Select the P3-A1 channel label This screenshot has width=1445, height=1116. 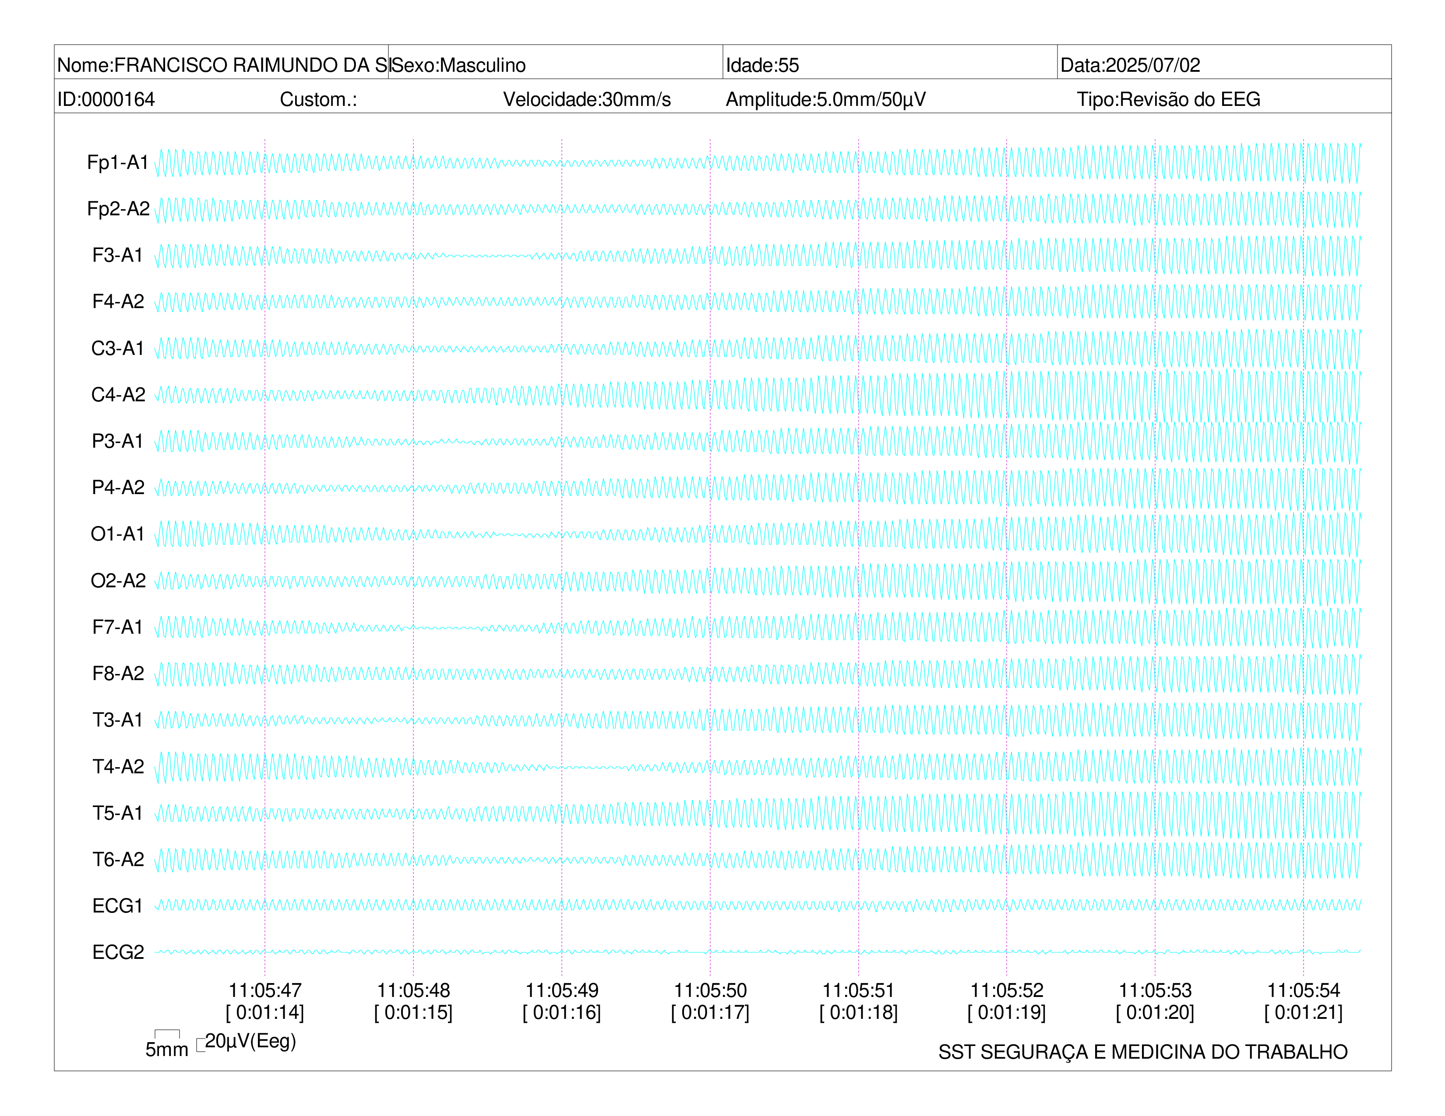(x=118, y=441)
